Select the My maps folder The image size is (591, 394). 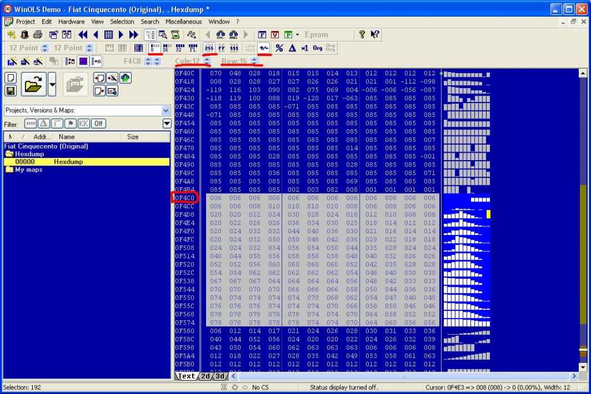[28, 170]
